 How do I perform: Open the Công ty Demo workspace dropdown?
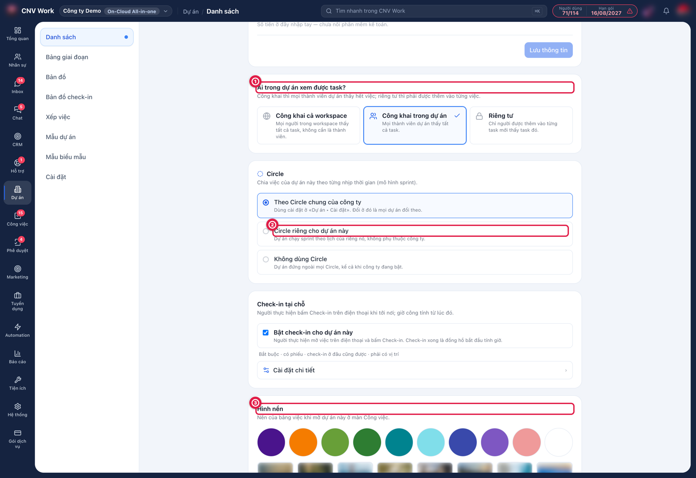tap(115, 11)
